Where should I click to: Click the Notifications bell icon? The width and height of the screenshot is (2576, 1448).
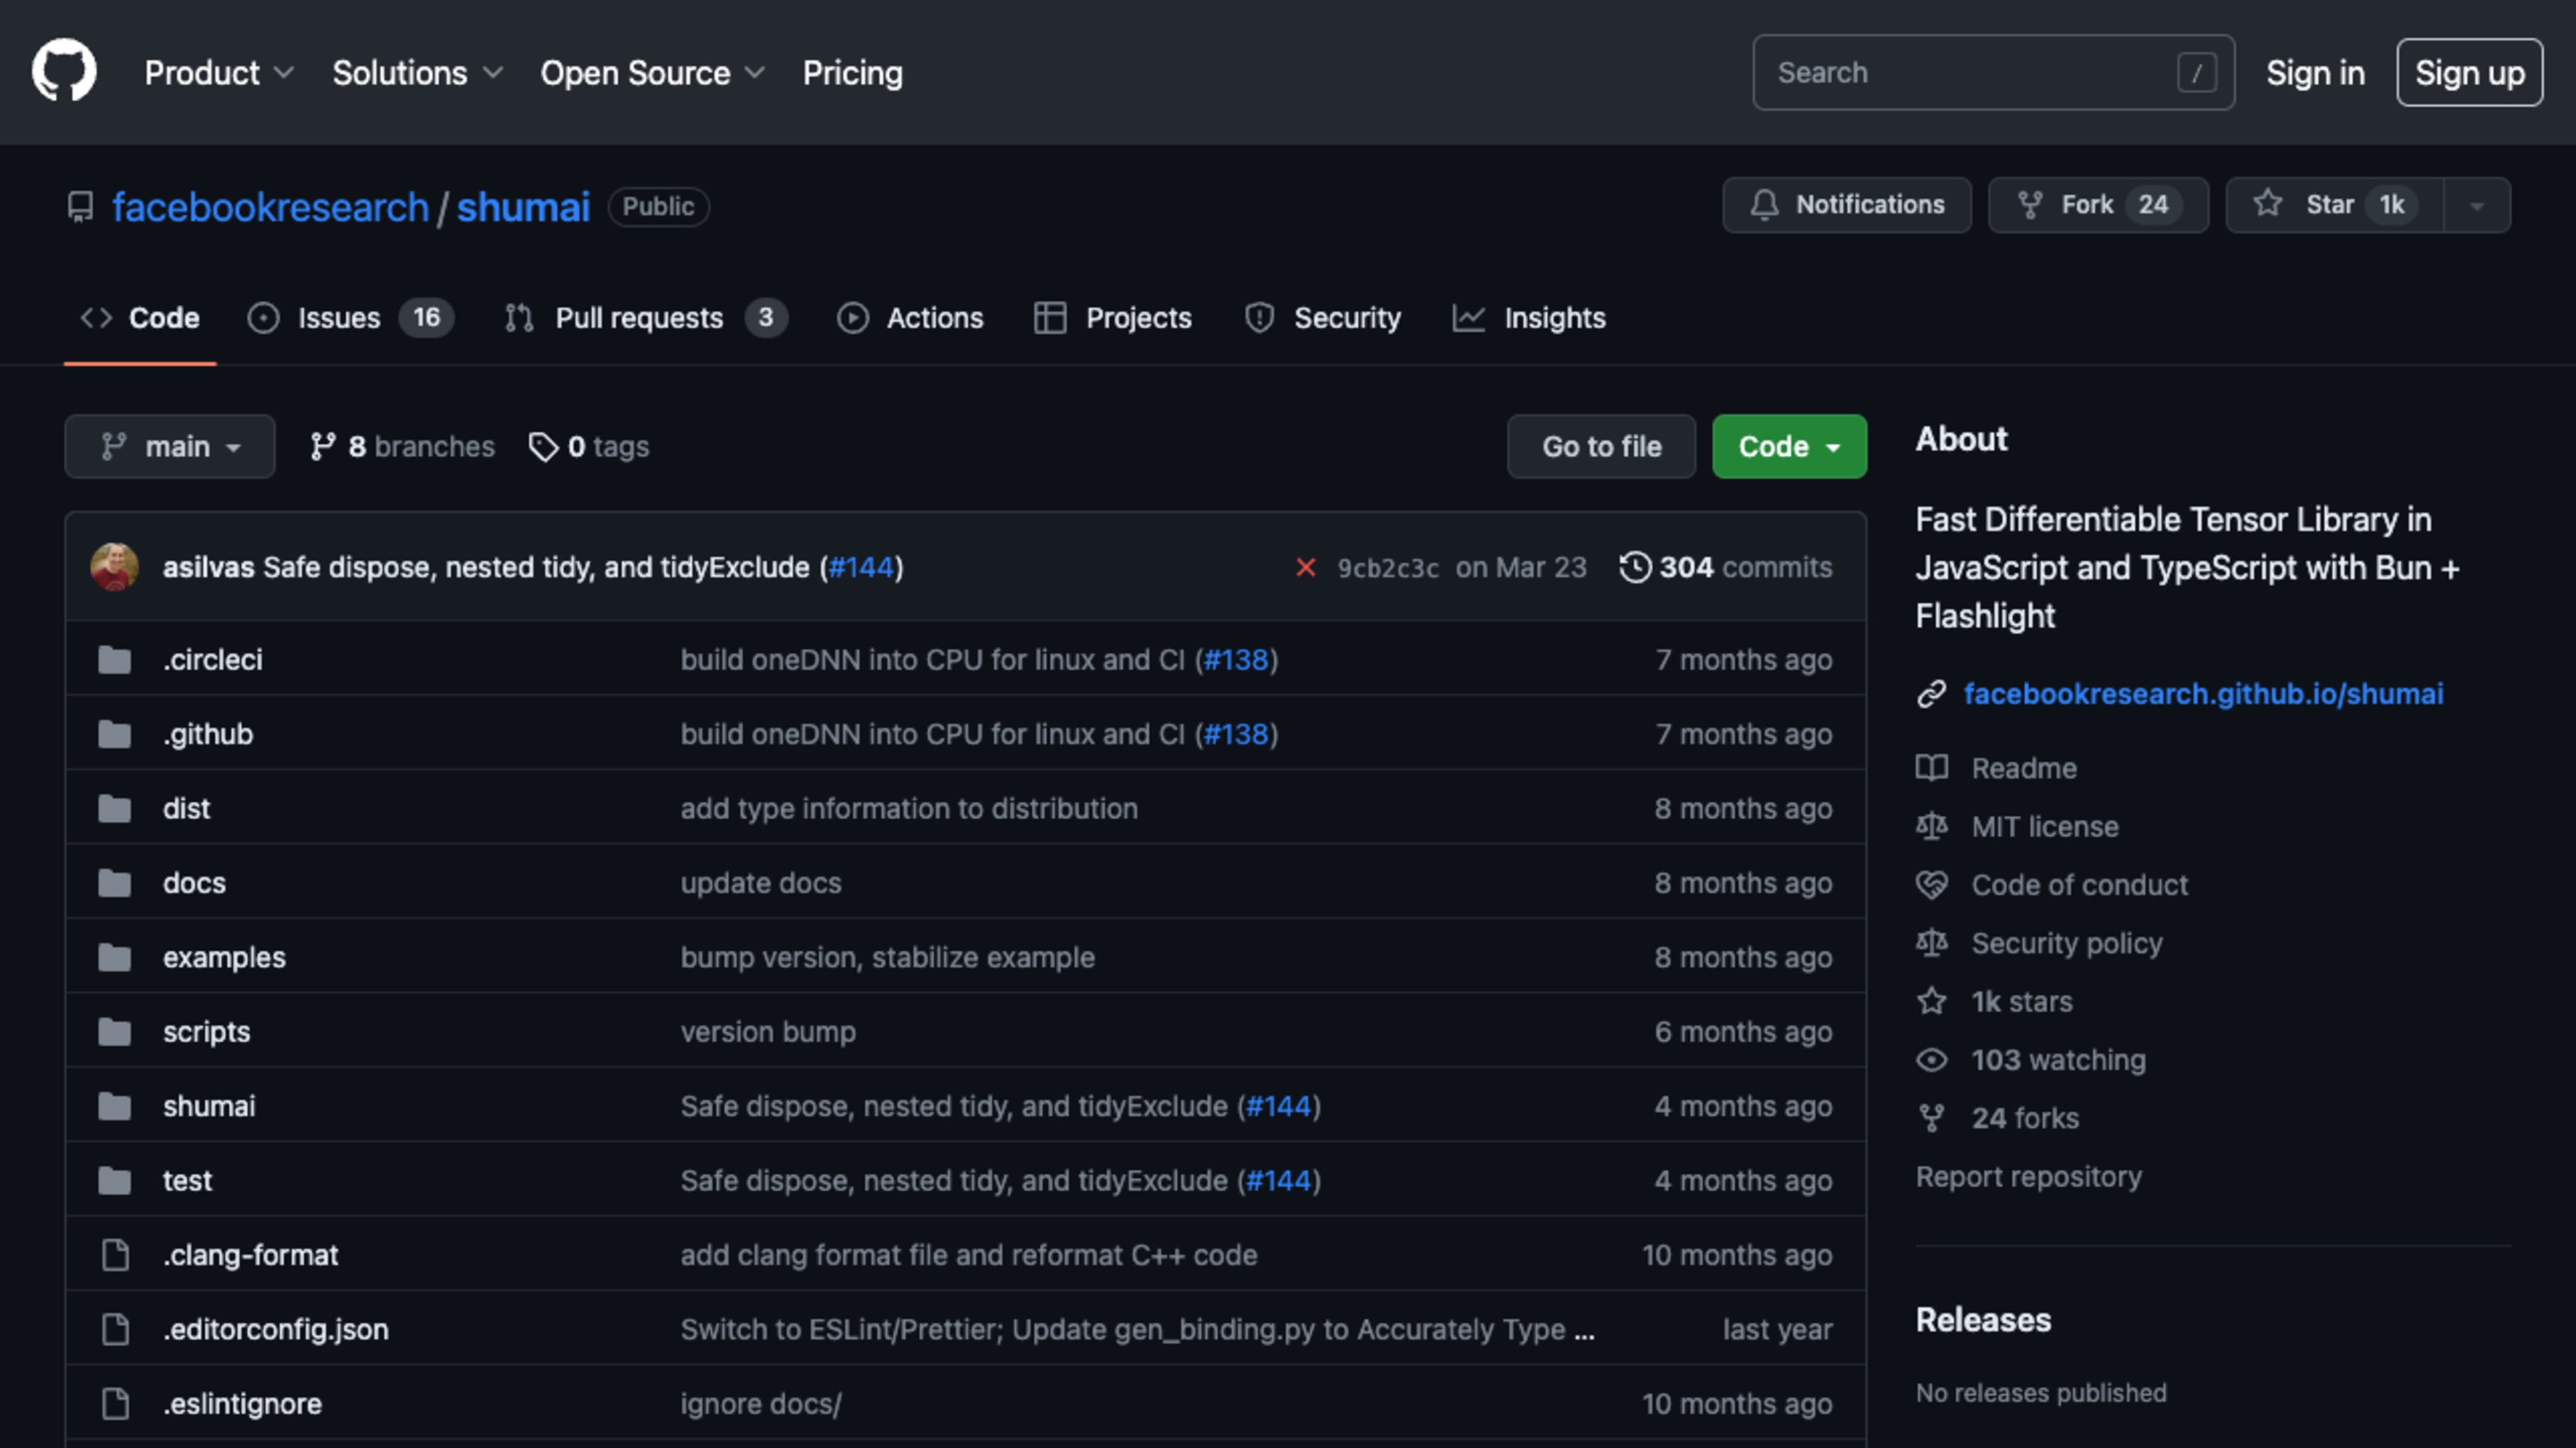[1765, 205]
